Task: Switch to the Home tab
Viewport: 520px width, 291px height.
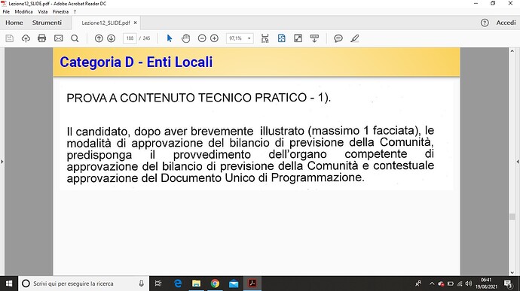Action: click(14, 23)
